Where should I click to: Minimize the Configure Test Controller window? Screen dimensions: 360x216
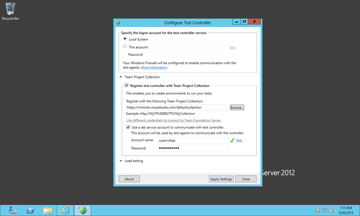(x=237, y=21)
